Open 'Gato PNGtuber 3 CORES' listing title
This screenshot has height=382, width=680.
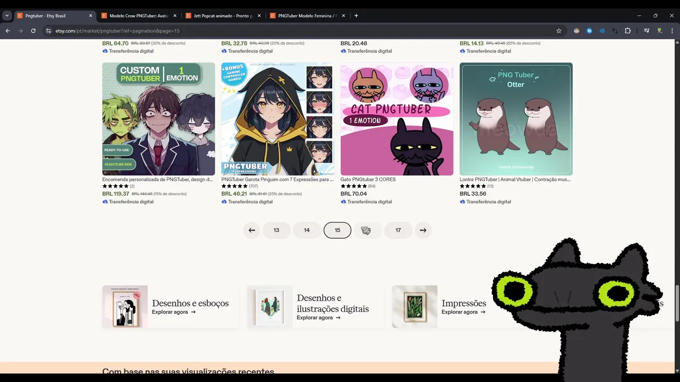(368, 179)
